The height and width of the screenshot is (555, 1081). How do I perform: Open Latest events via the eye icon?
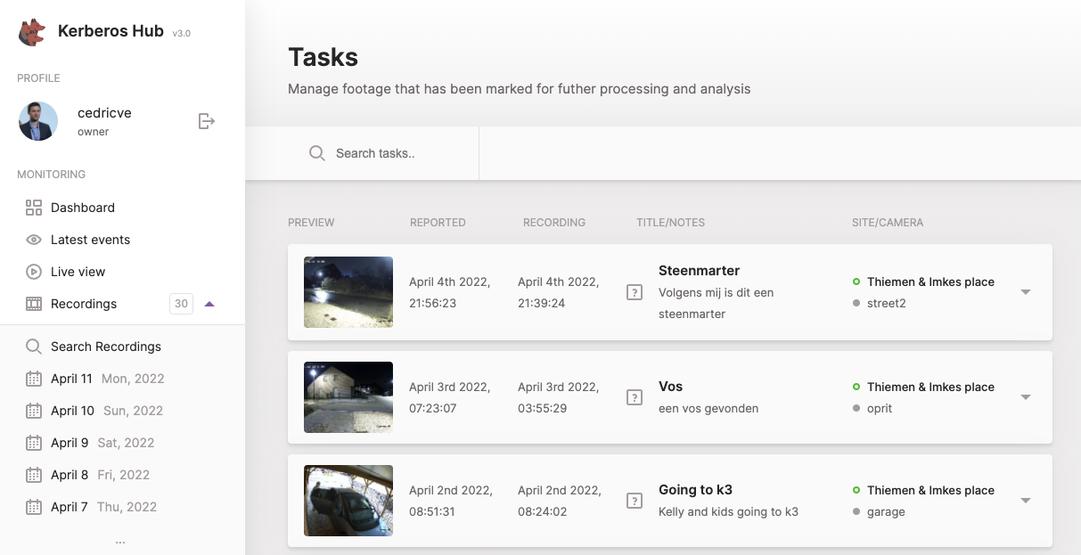coord(33,239)
